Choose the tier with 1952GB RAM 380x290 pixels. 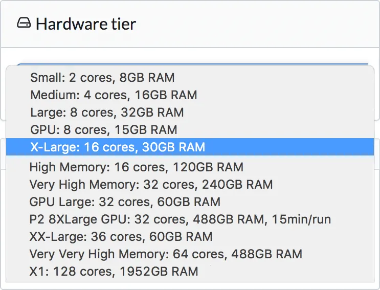coord(114,271)
